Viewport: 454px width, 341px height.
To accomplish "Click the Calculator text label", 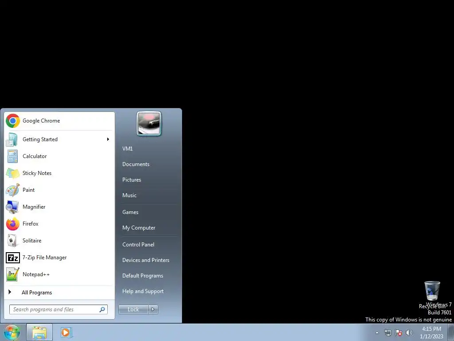I will point(35,156).
